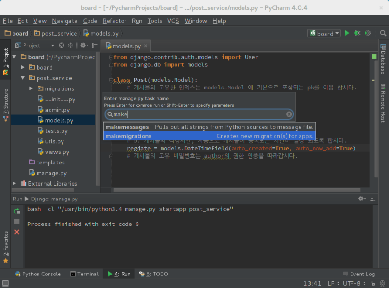Open the File menu

(x=8, y=21)
